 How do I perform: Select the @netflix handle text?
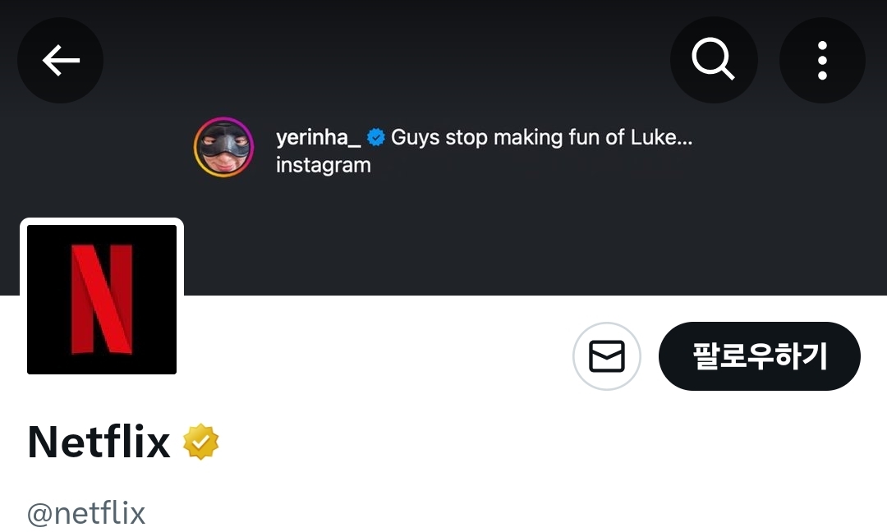click(86, 514)
